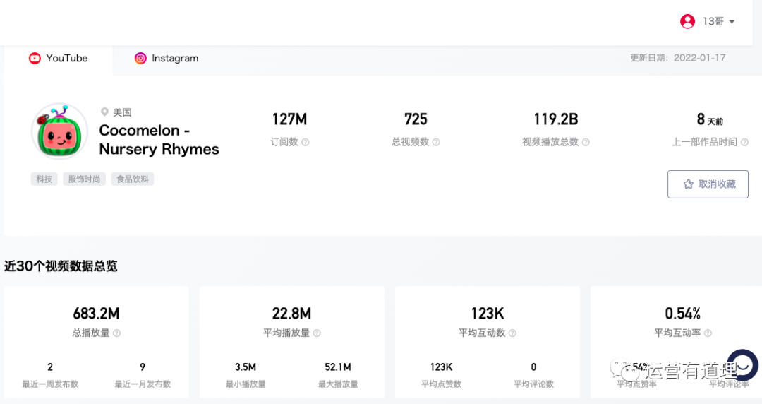The height and width of the screenshot is (404, 762).
Task: Click the 科技 category tag
Action: [44, 179]
